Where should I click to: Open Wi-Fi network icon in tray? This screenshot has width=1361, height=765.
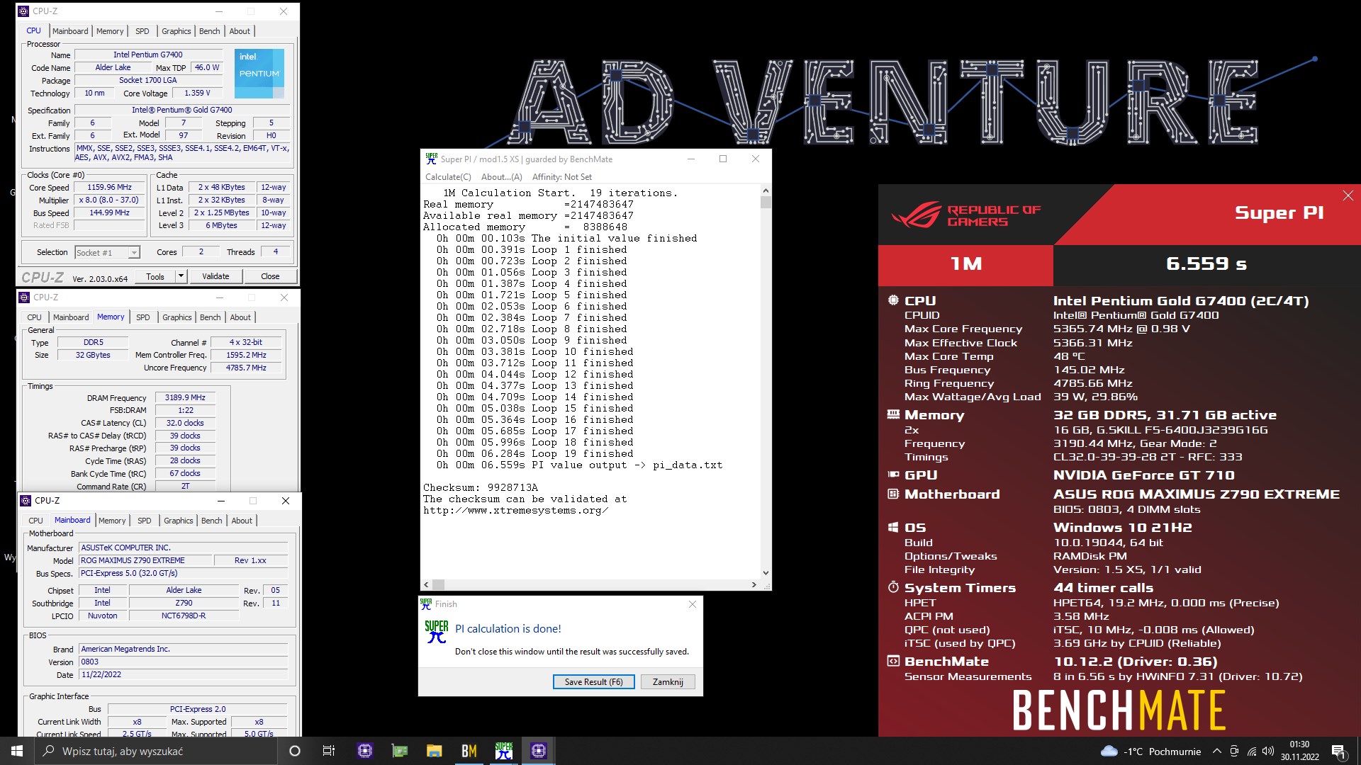(x=1252, y=751)
